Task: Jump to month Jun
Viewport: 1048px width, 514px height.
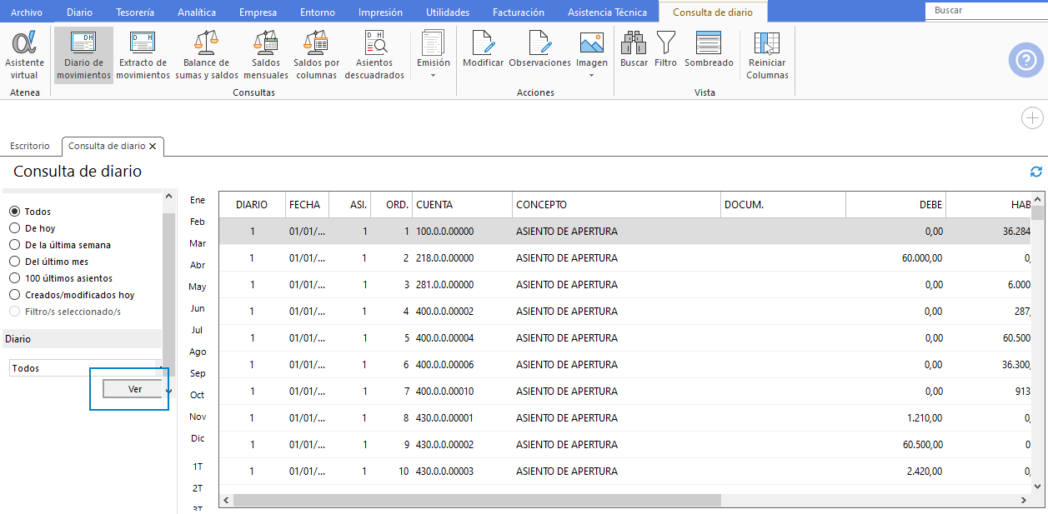Action: (198, 308)
